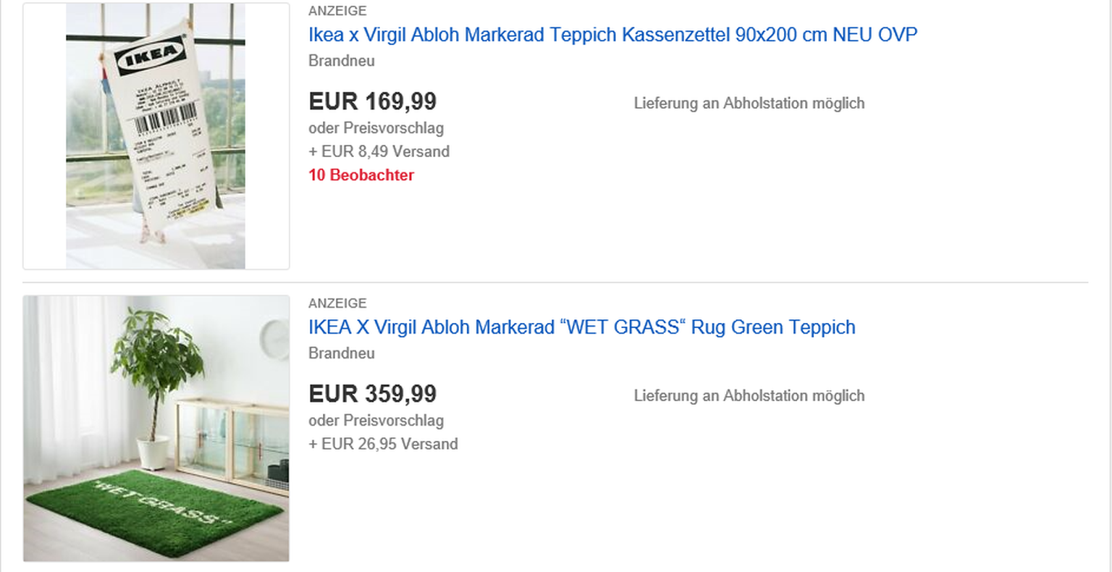
Task: Click the EUR 359,99 price
Action: [x=372, y=394]
